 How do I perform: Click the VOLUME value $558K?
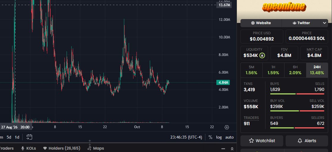(x=251, y=107)
